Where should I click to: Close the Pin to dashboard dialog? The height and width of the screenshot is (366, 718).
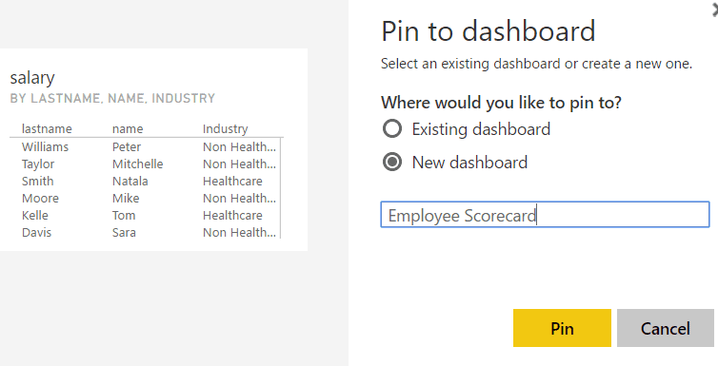pos(715,10)
